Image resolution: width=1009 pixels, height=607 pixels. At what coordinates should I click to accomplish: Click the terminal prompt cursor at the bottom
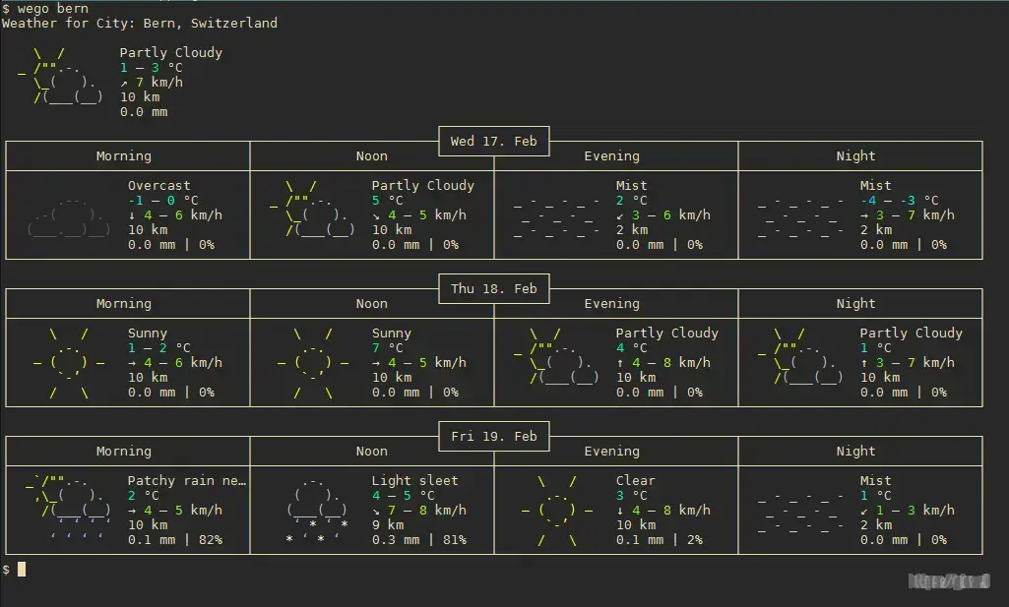(22, 569)
